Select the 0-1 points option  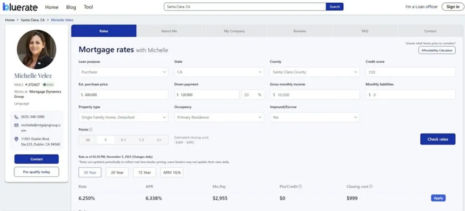point(123,139)
